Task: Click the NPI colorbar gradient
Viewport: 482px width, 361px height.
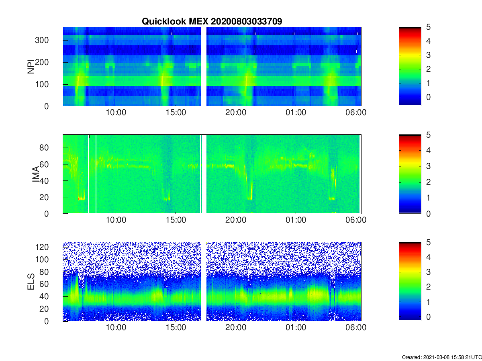Action: click(x=410, y=67)
